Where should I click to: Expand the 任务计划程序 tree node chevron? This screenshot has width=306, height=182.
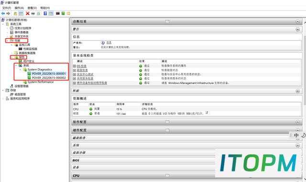coord(8,28)
